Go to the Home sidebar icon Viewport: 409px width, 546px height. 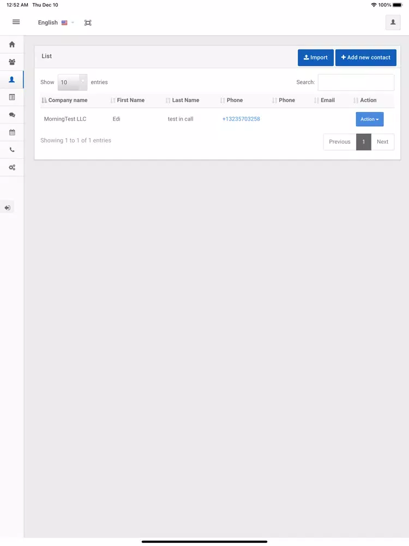click(12, 44)
